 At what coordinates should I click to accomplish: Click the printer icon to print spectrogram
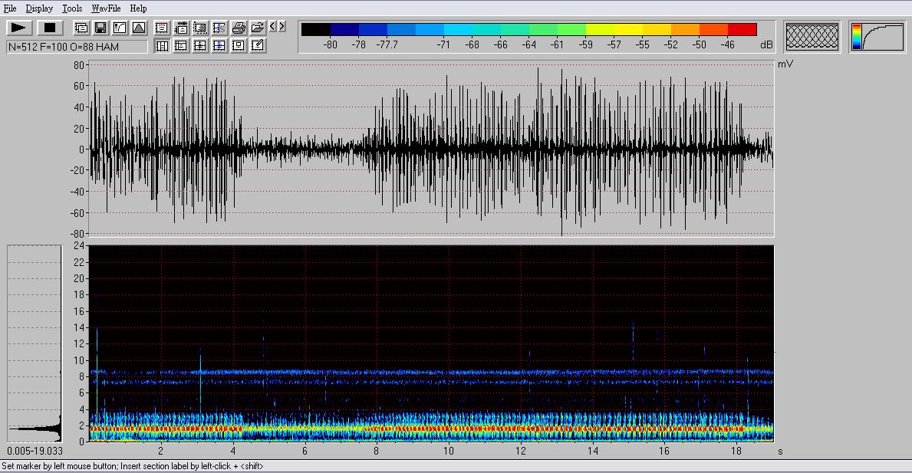239,28
